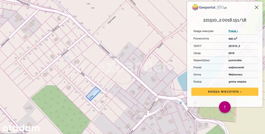Click the Miła street label
Image resolution: width=265 pixels, height=134 pixels.
(x=83, y=74)
